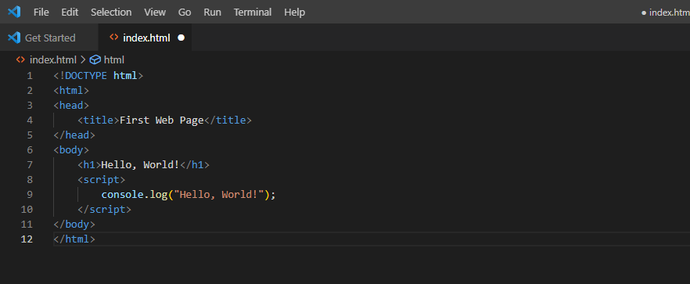Click the closing html tag on line 12
The image size is (690, 284).
click(x=74, y=239)
